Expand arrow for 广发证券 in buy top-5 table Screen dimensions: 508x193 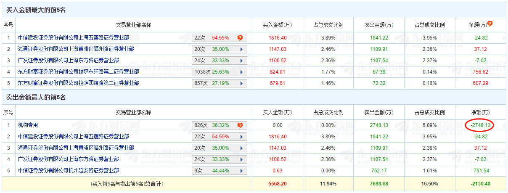[241, 61]
